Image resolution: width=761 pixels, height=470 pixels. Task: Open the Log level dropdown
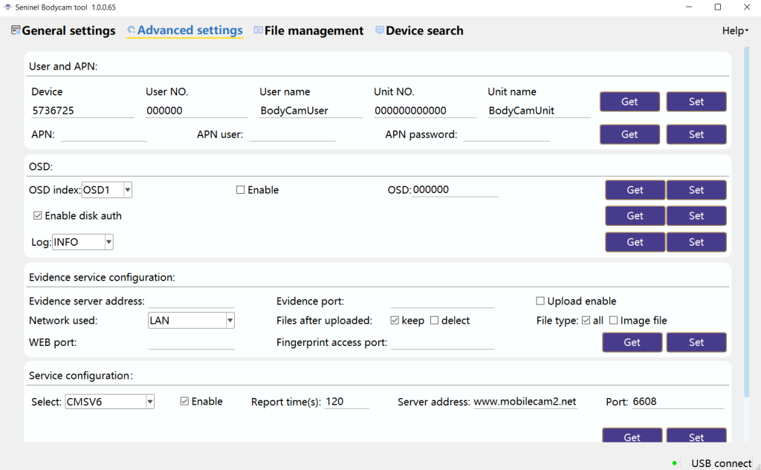pos(109,242)
